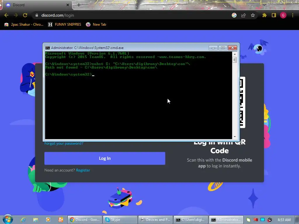Open the Chrome profile avatar G
This screenshot has width=299, height=224.
pos(283,15)
